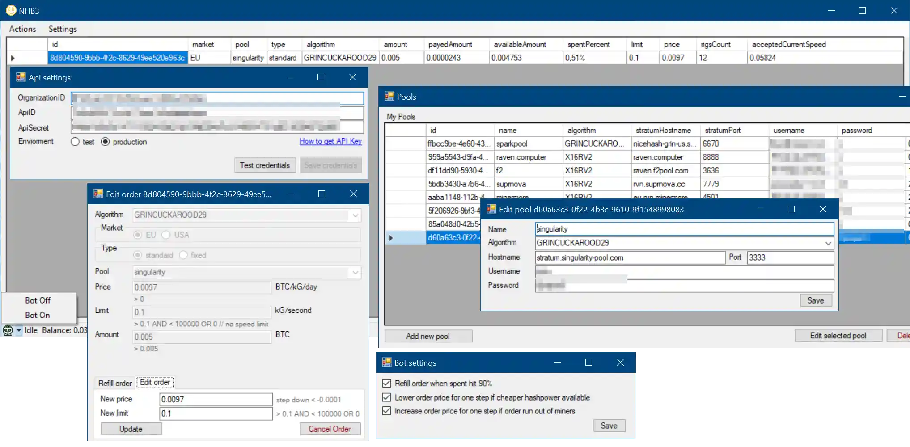Select the test environment radio button
Viewport: 910px width, 447px height.
(75, 142)
